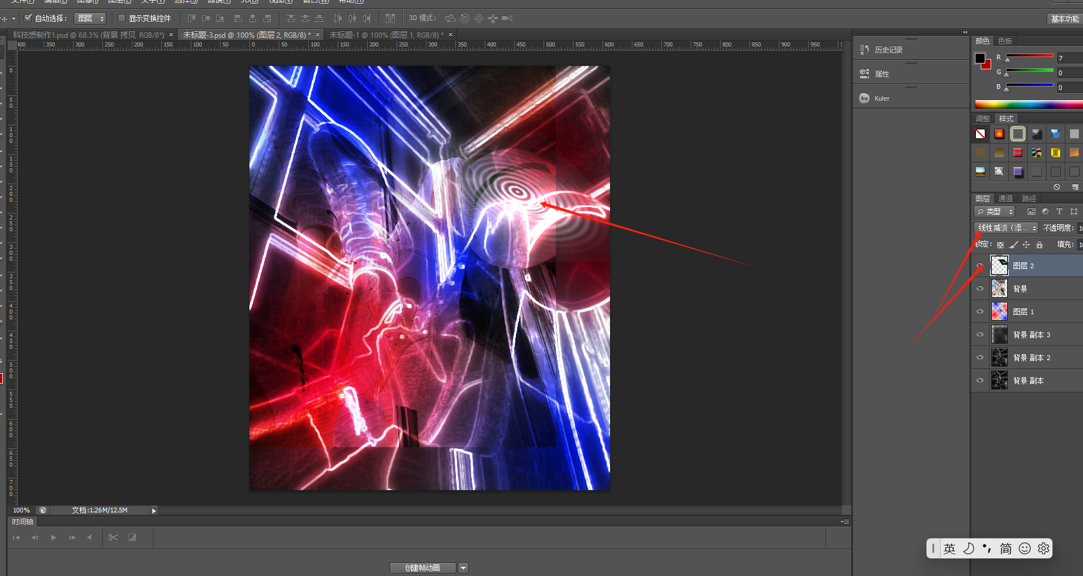Open the layer filter 类型 dropdown
The image size is (1083, 576).
(x=995, y=211)
